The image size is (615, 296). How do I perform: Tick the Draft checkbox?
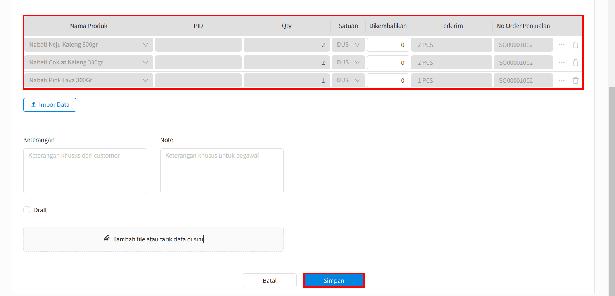click(x=27, y=210)
